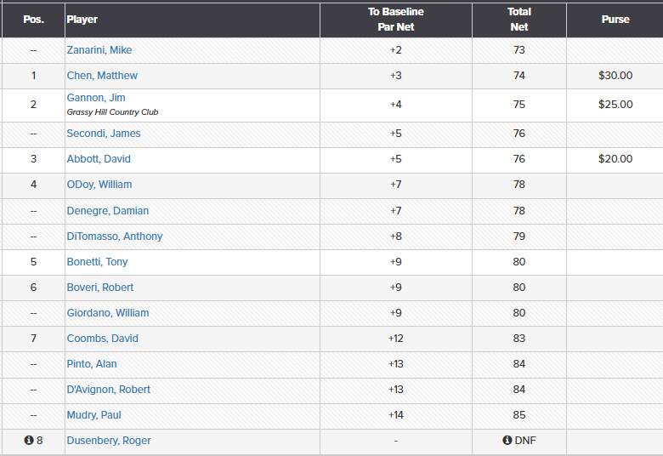Click the Total Net column header
This screenshot has width=663, height=456.
[519, 19]
